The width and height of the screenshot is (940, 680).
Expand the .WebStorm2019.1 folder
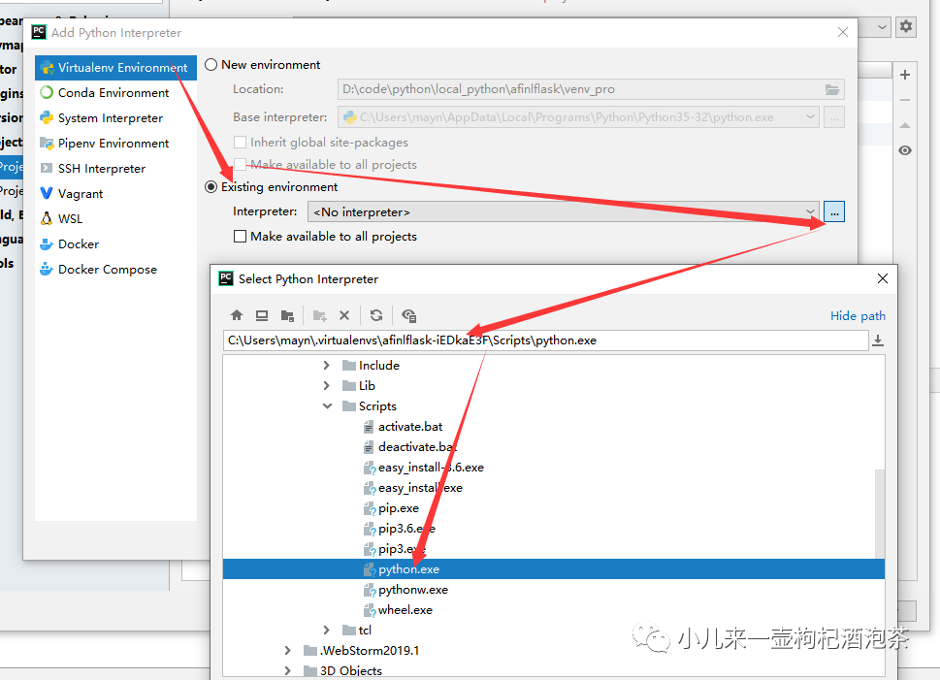coord(288,650)
